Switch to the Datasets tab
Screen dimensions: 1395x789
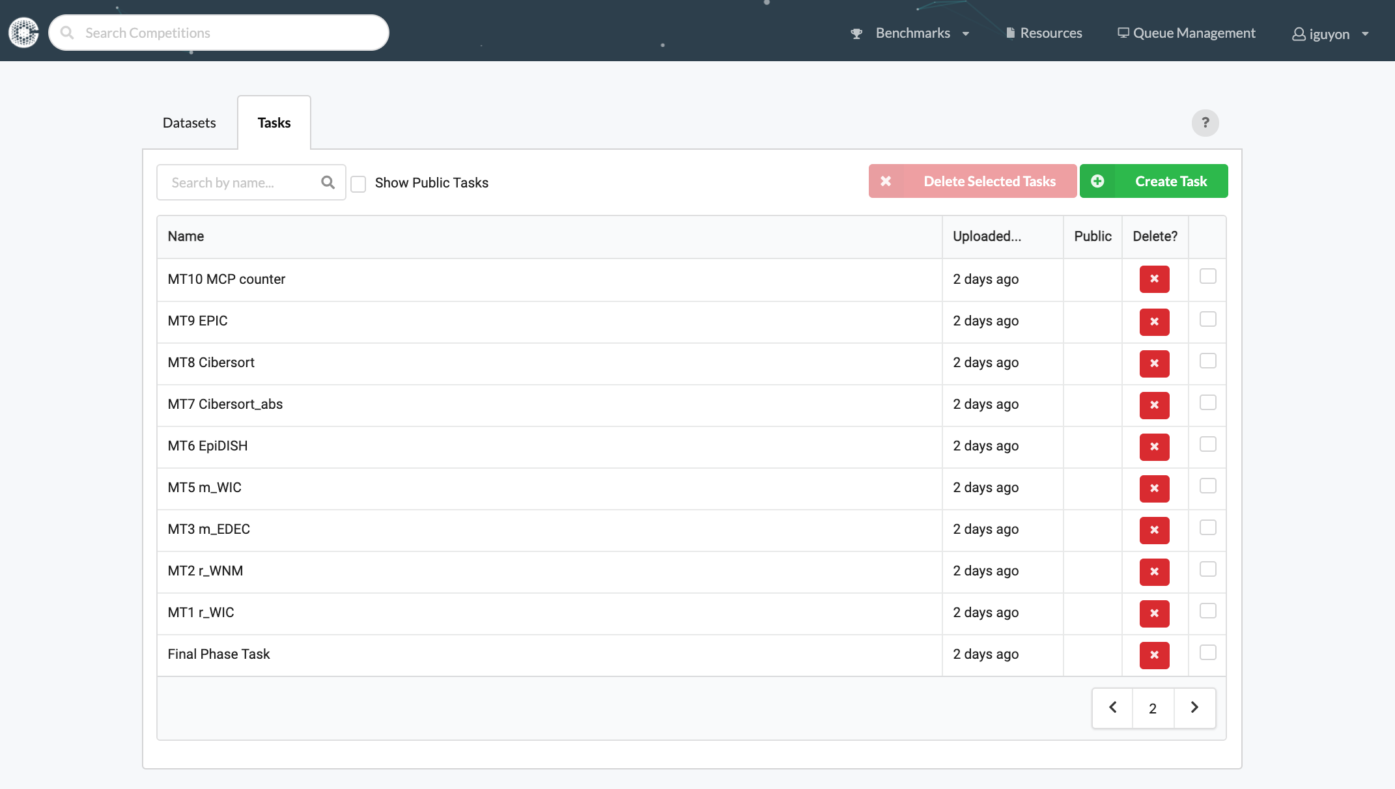coord(188,122)
